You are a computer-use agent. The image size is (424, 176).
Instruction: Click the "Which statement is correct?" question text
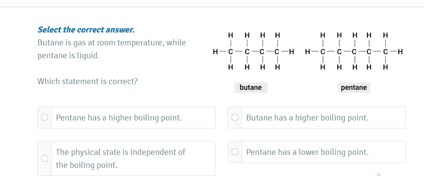click(x=87, y=82)
